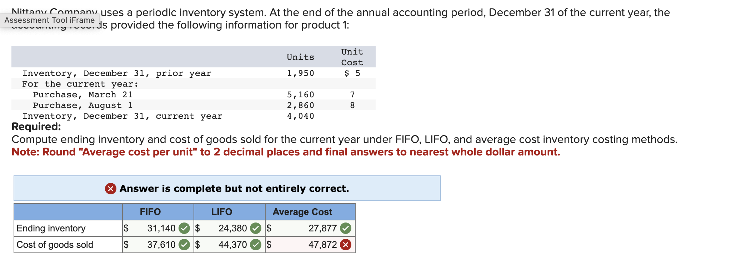Click the LIFO column header
Image resolution: width=747 pixels, height=271 pixels.
pyautogui.click(x=222, y=212)
